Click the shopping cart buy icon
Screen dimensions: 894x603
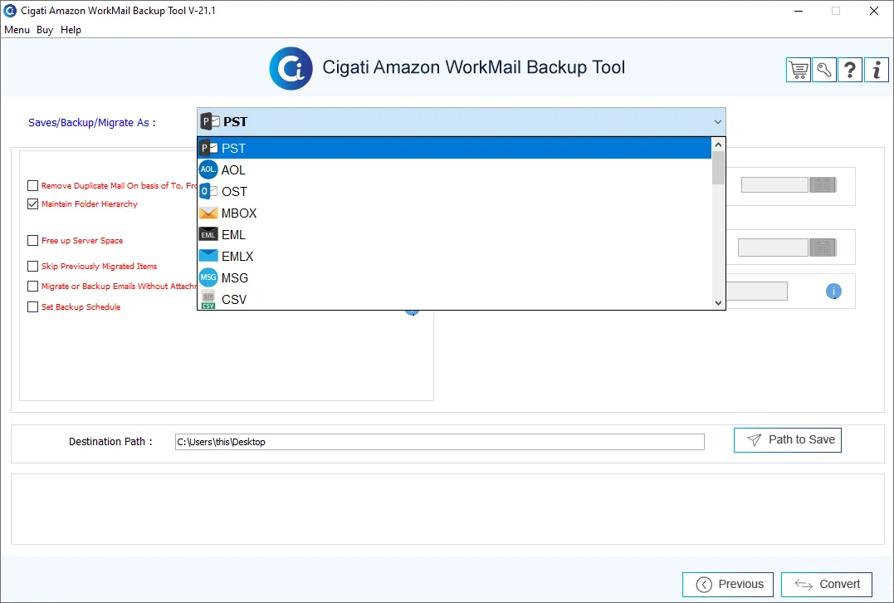799,70
